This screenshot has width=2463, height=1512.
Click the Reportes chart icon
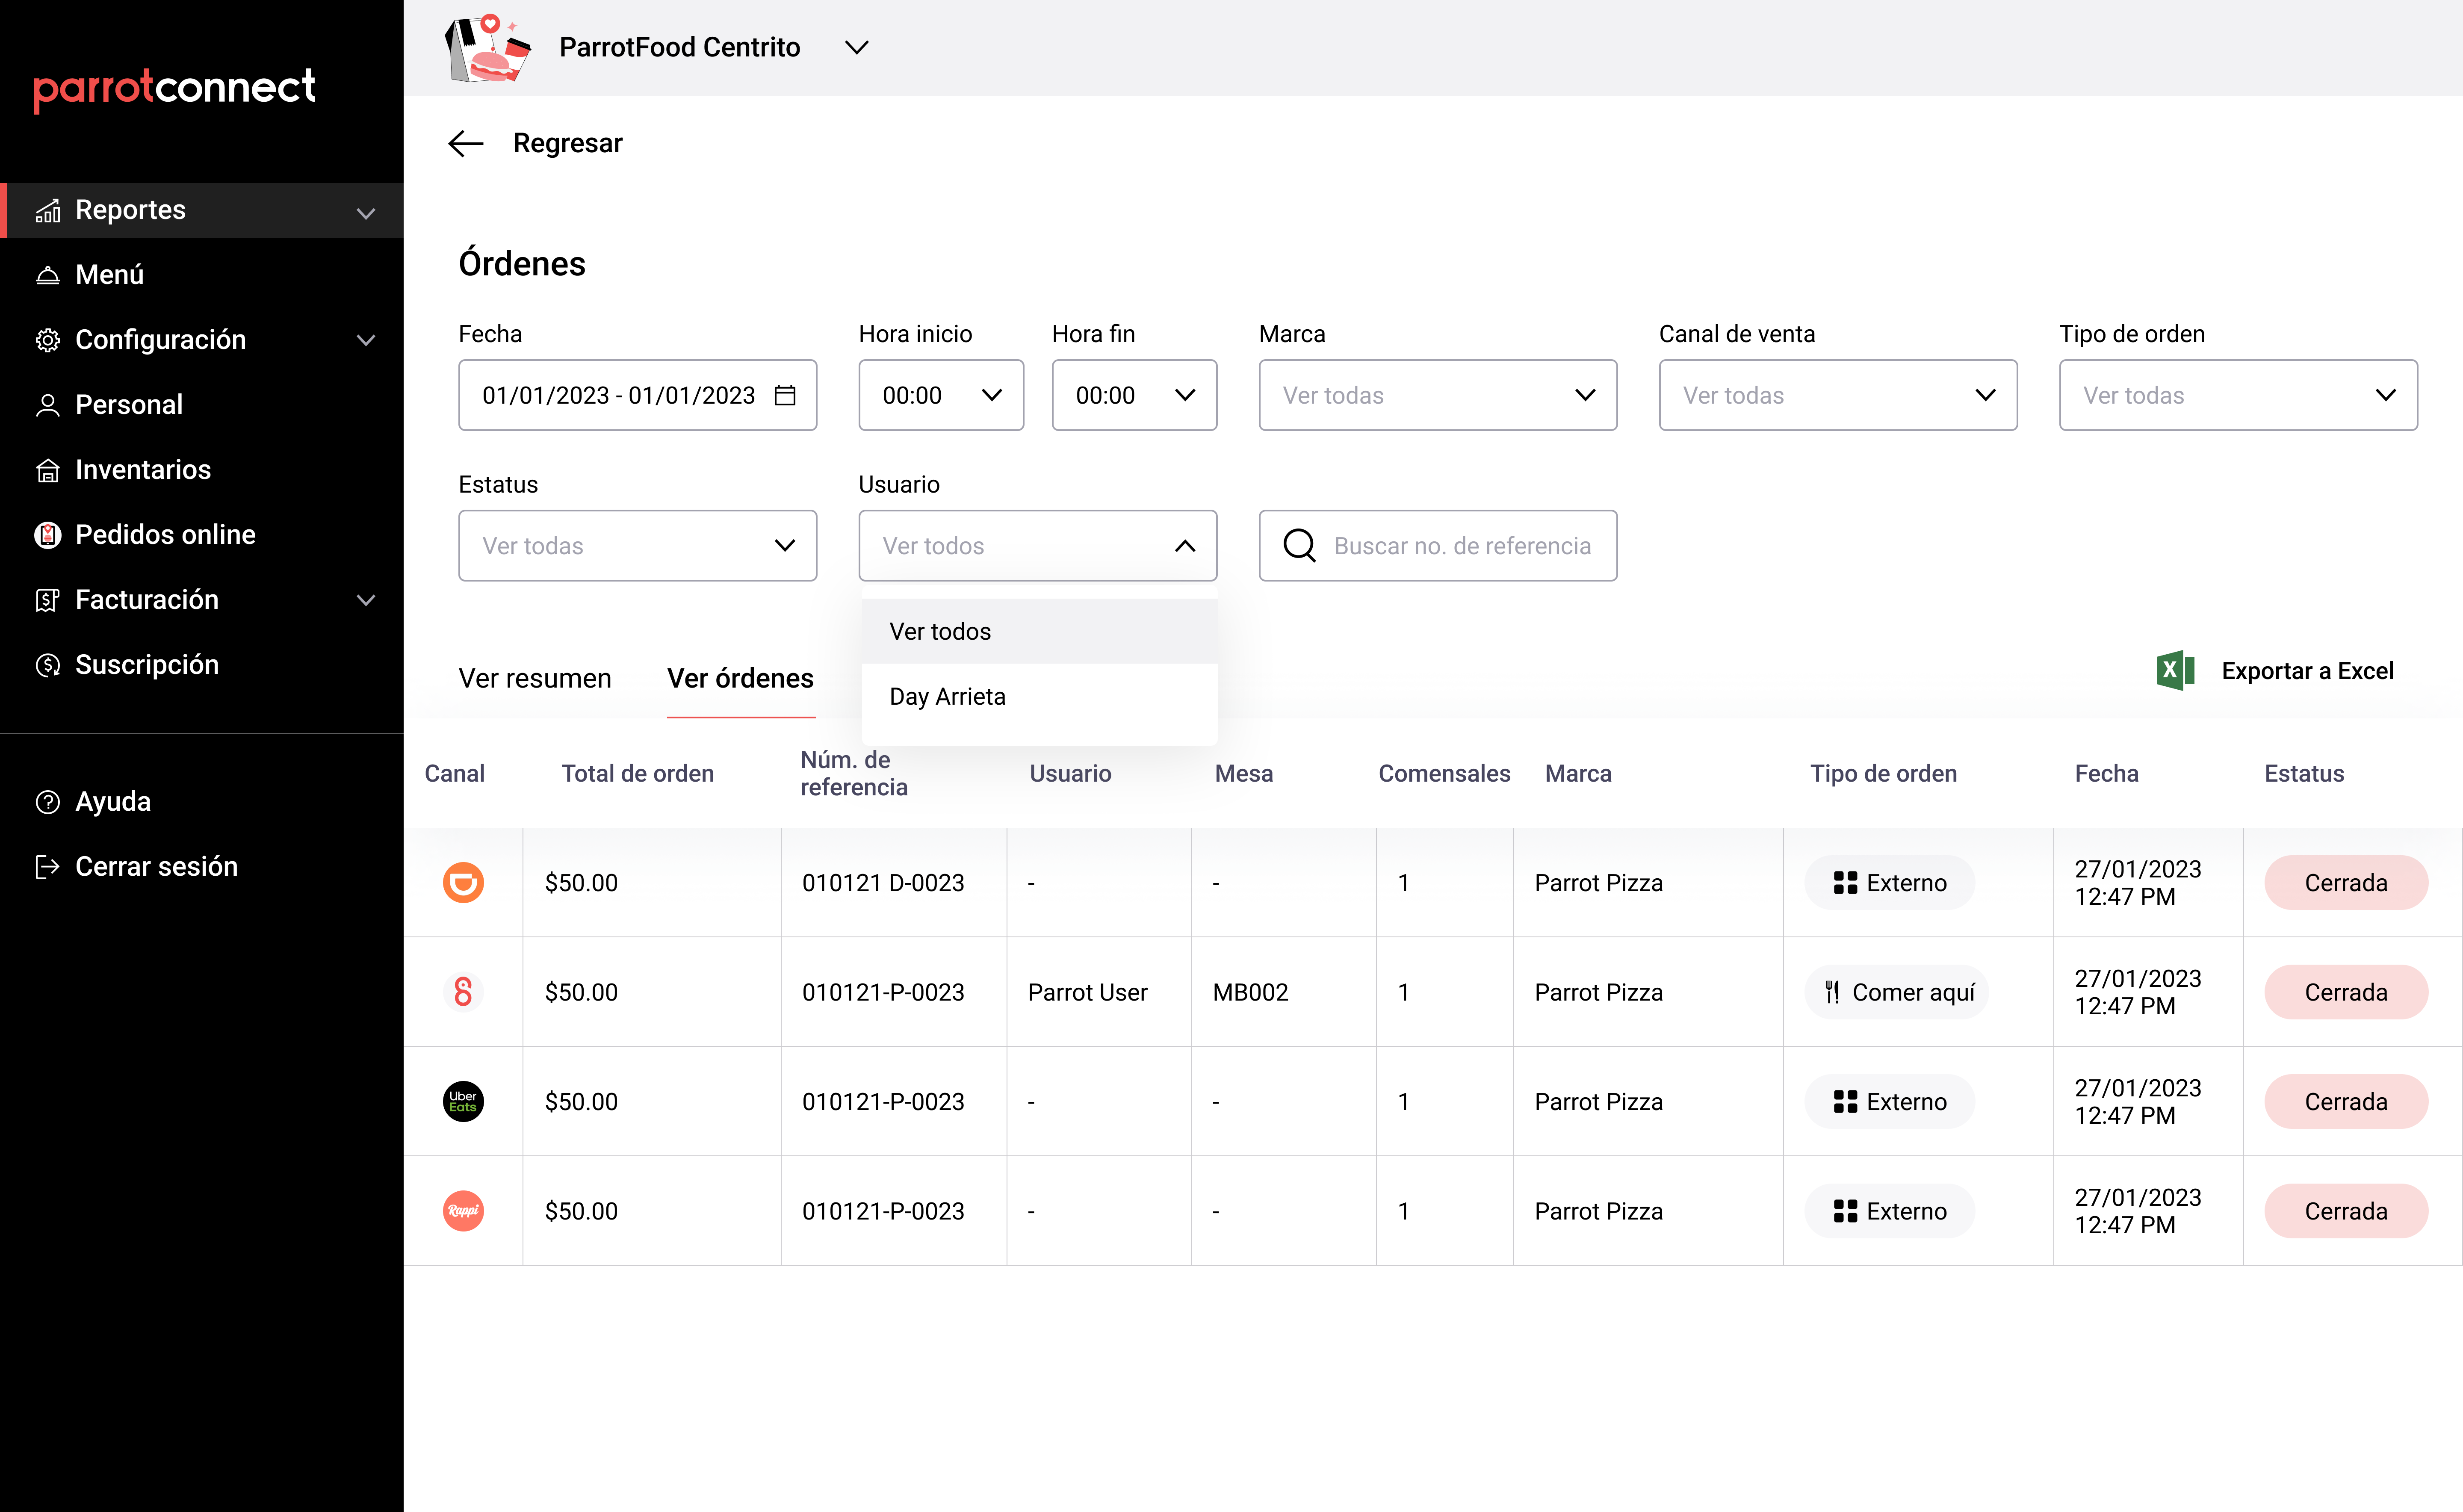point(48,211)
